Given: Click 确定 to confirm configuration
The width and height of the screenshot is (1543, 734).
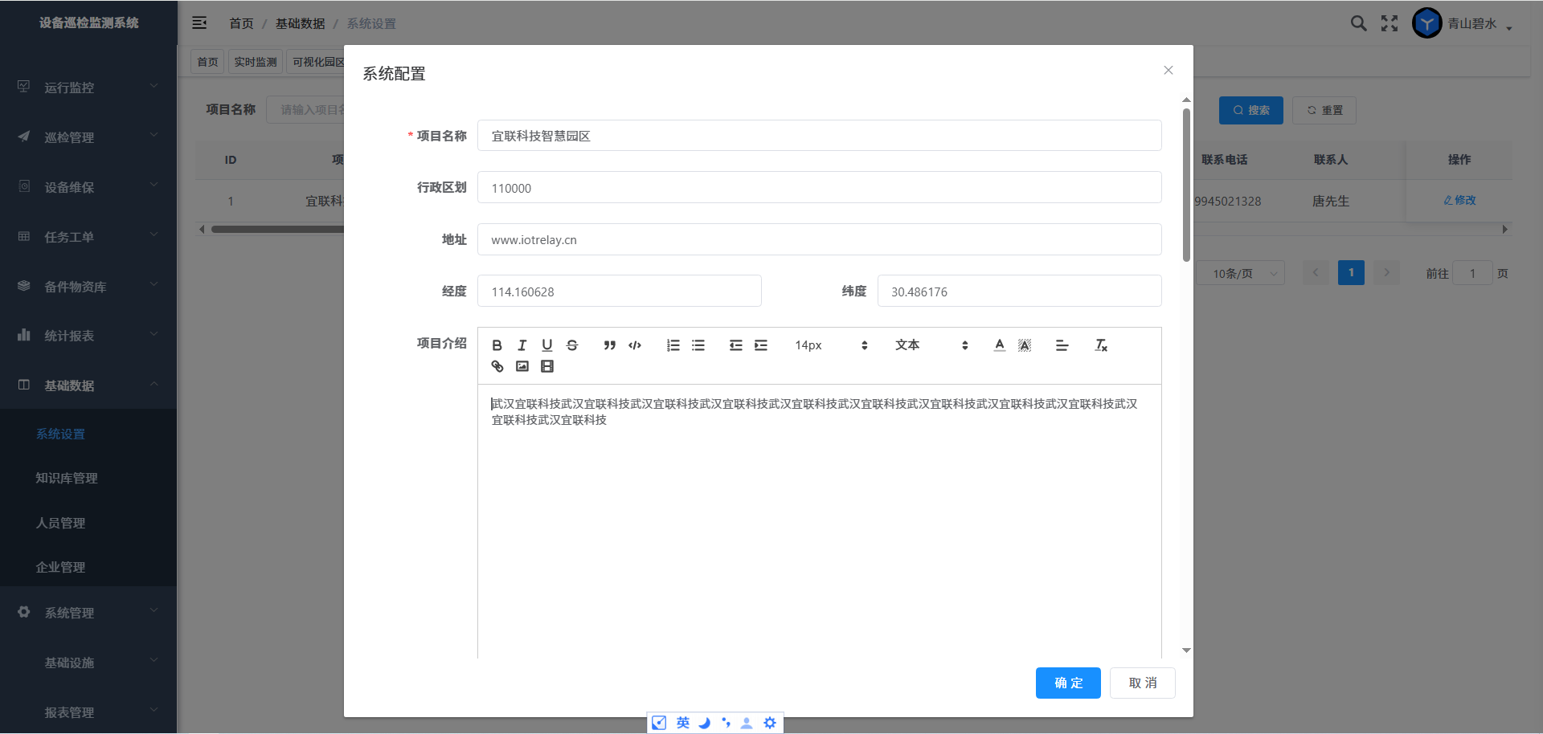Looking at the screenshot, I should tap(1068, 683).
